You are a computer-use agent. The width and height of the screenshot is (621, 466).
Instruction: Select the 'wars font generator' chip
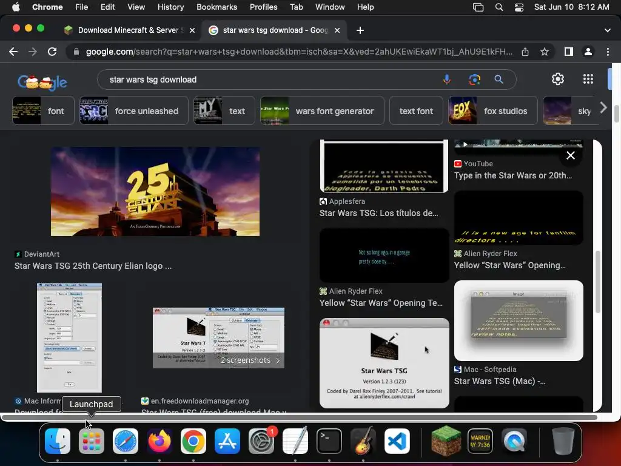(x=322, y=111)
